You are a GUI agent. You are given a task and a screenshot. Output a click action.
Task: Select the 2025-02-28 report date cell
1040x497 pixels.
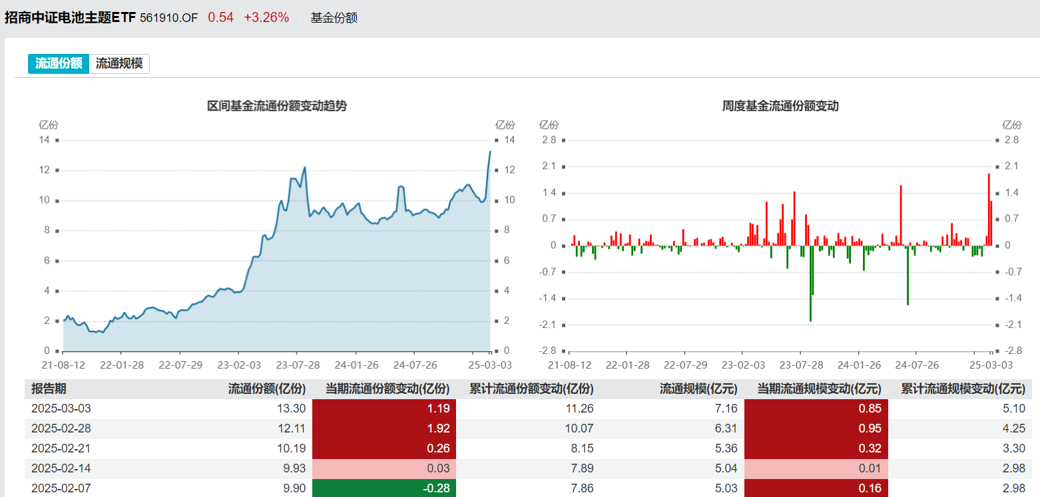(x=61, y=428)
